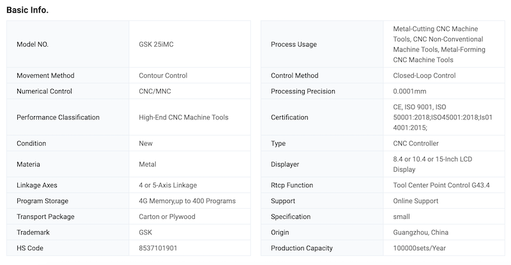Click the Program Storage memory value
Viewport: 511px width, 265px height.
click(x=187, y=201)
